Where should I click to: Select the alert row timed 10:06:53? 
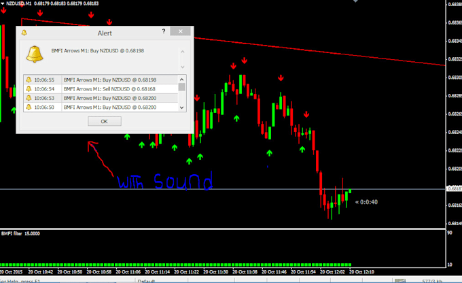[x=101, y=98]
